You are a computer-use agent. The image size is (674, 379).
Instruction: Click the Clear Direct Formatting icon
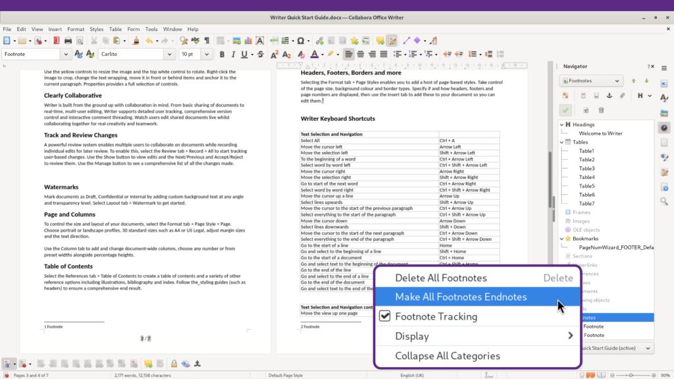[x=301, y=54]
